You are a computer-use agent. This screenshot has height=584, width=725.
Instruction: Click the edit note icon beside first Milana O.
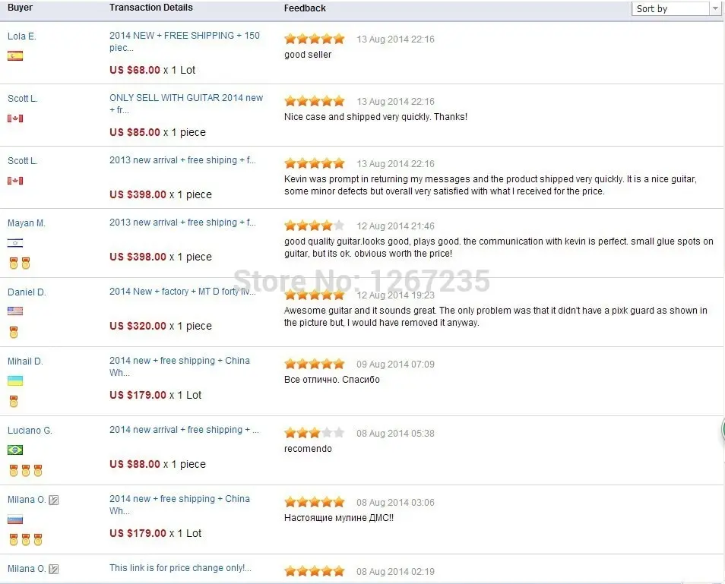[x=54, y=500]
